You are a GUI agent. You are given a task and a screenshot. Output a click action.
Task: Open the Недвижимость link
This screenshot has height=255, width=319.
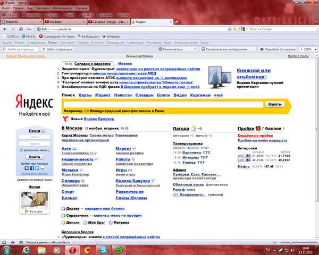tap(77, 159)
